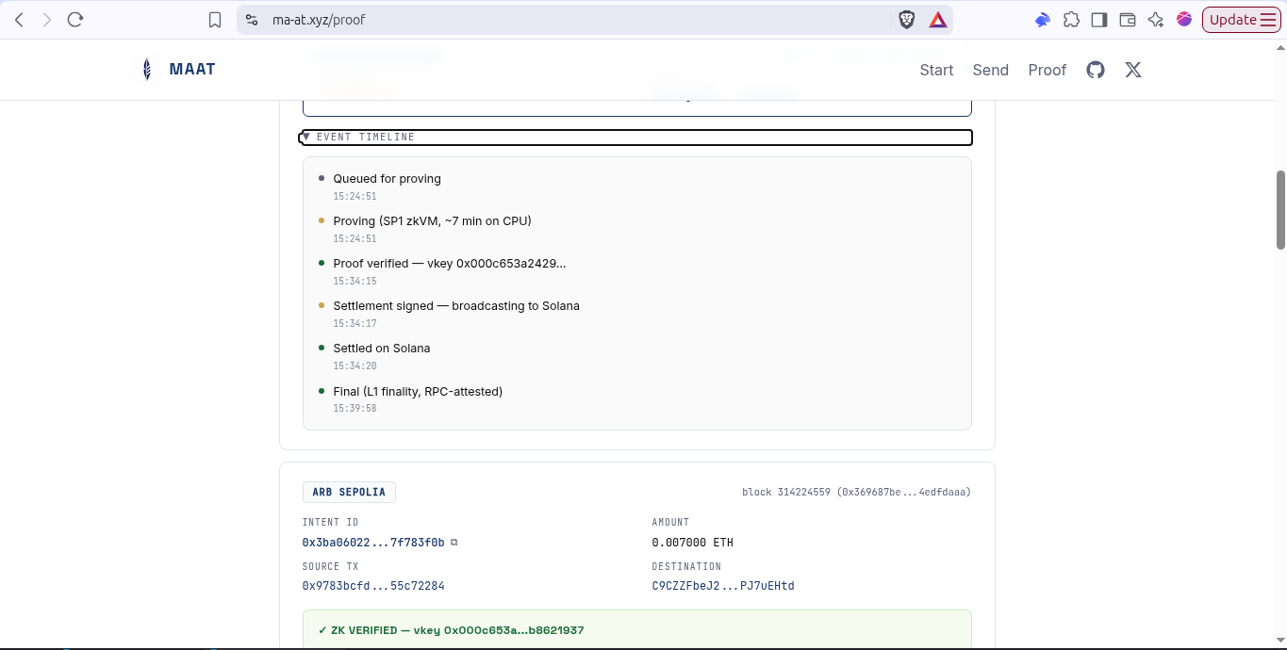1287x650 pixels.
Task: Reload the current page
Action: tap(75, 20)
